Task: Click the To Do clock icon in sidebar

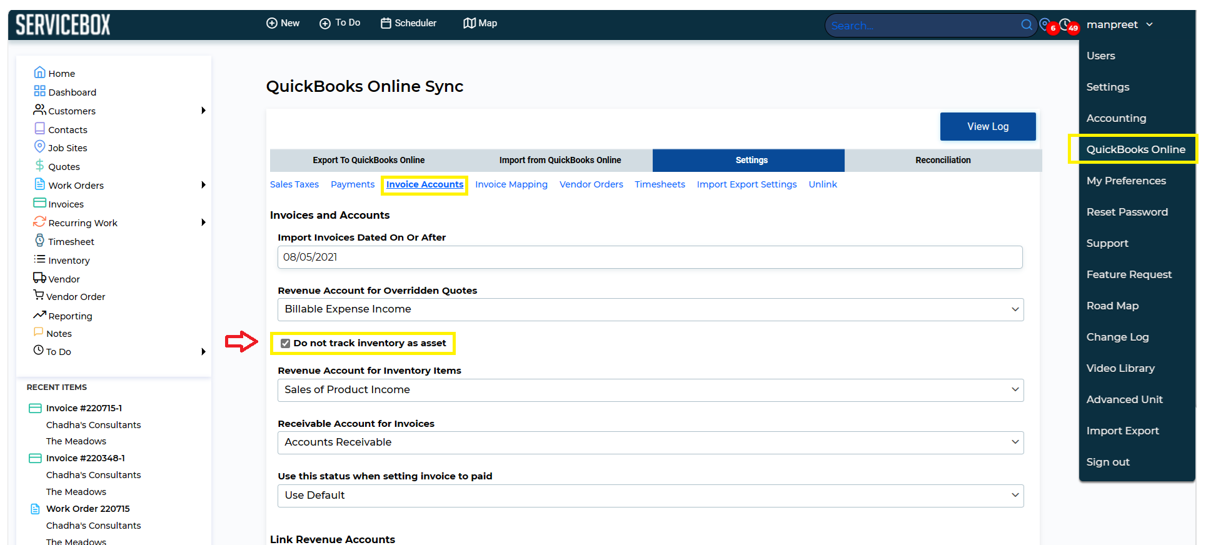Action: point(39,350)
